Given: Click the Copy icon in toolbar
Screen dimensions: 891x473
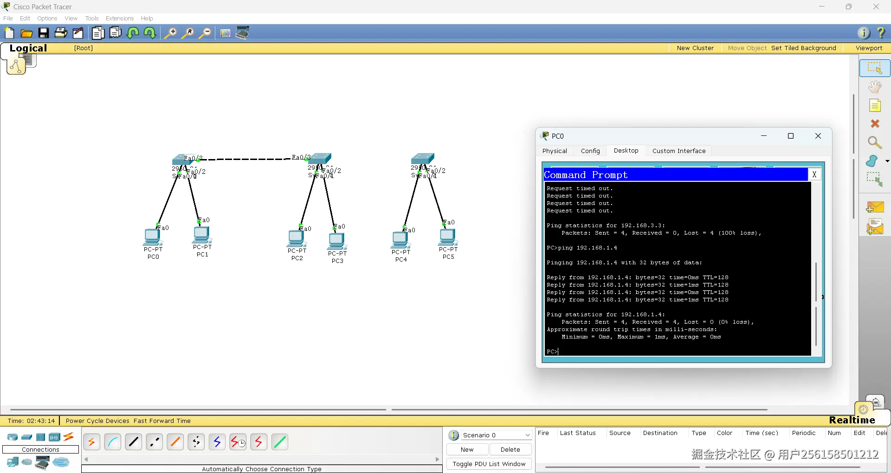Looking at the screenshot, I should (x=98, y=33).
